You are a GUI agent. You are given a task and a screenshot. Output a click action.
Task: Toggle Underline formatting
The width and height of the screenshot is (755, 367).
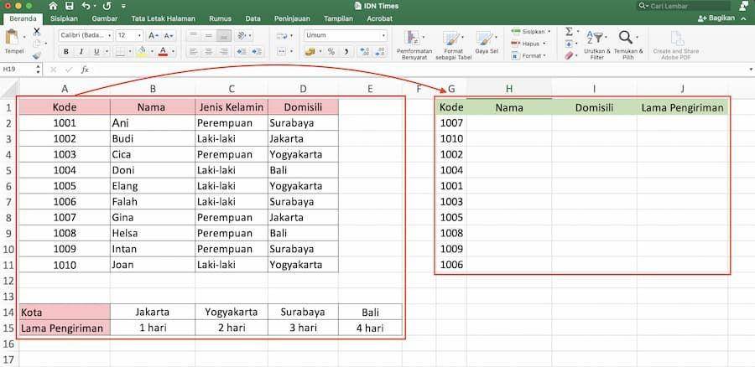[96, 51]
